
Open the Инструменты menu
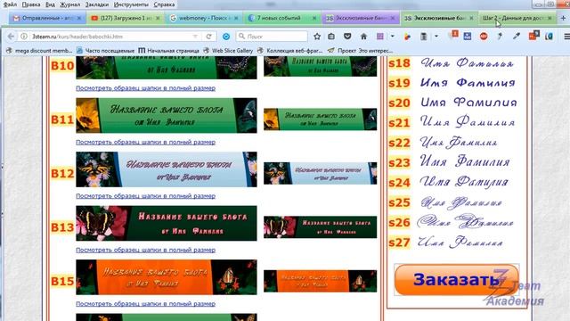tap(131, 4)
